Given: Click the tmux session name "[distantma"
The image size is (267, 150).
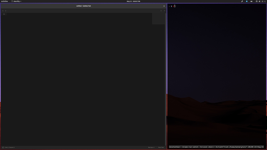Looking at the screenshot, I should tap(175, 147).
